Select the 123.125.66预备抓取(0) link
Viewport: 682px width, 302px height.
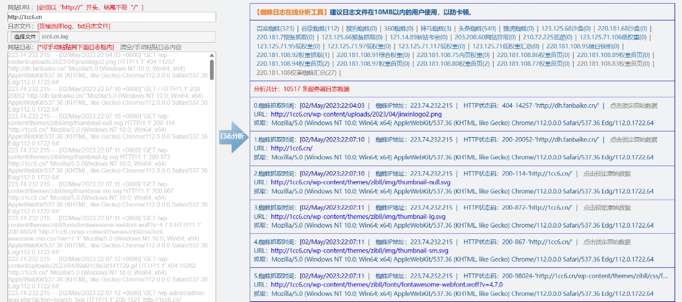click(x=351, y=37)
